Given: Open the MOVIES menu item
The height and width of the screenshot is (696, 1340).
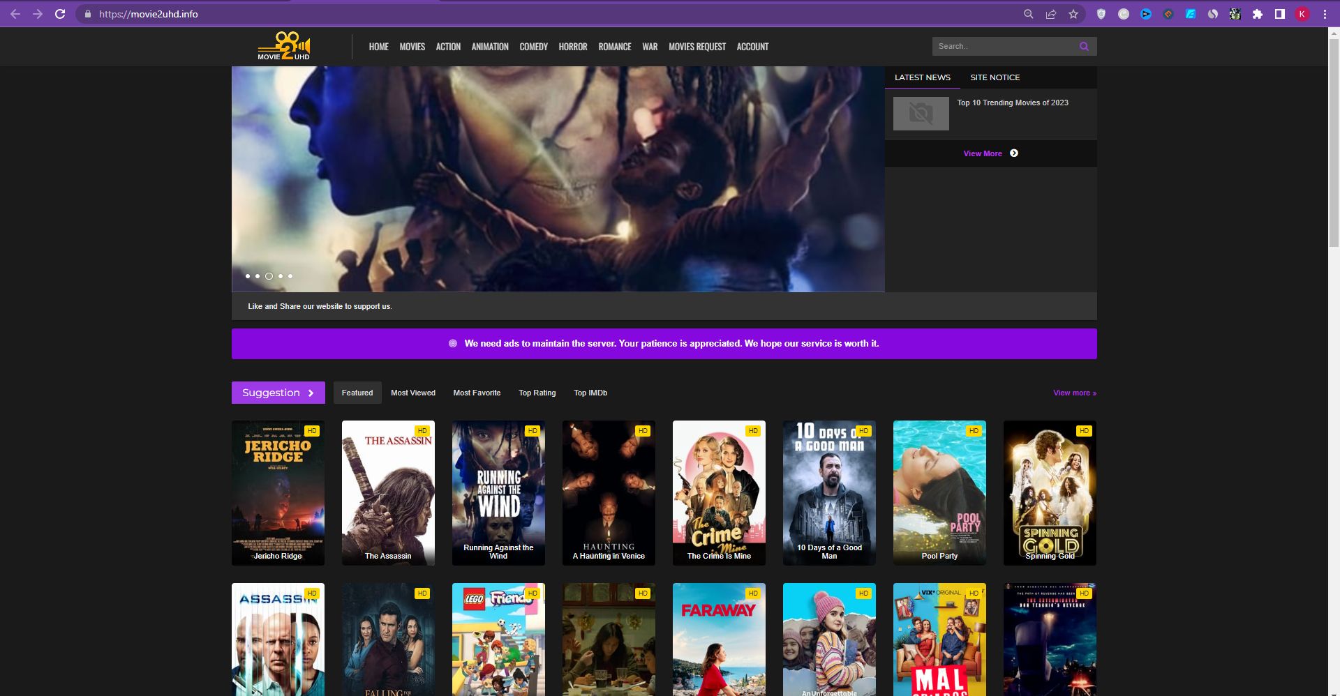Looking at the screenshot, I should point(412,47).
